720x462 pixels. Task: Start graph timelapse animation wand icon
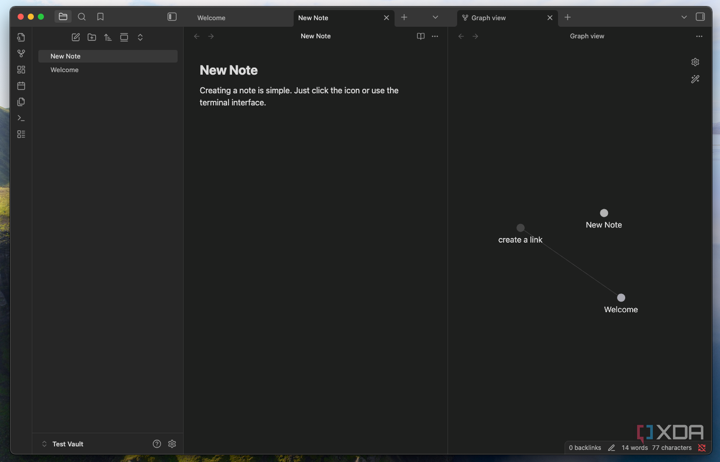click(x=695, y=79)
